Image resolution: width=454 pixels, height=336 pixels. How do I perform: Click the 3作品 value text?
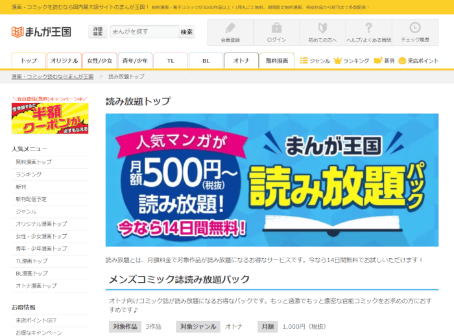point(153,327)
